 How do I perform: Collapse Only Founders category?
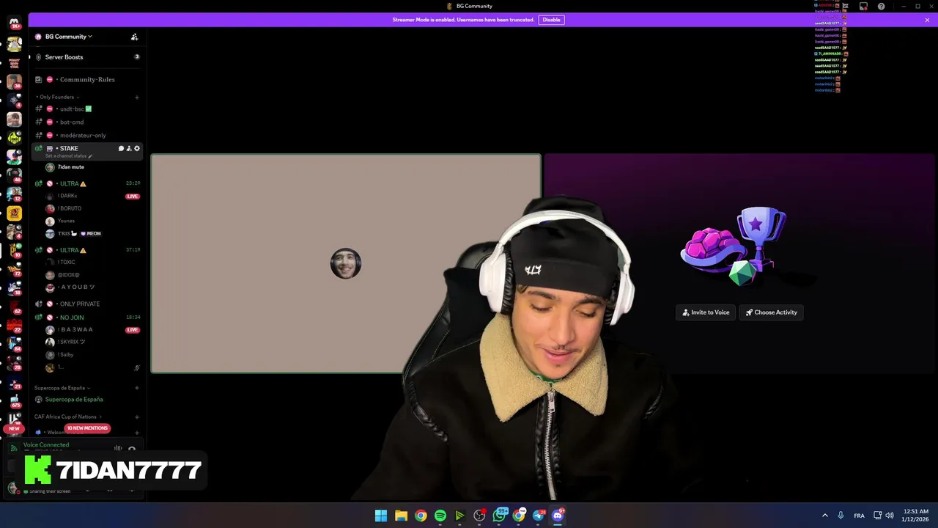tap(57, 97)
